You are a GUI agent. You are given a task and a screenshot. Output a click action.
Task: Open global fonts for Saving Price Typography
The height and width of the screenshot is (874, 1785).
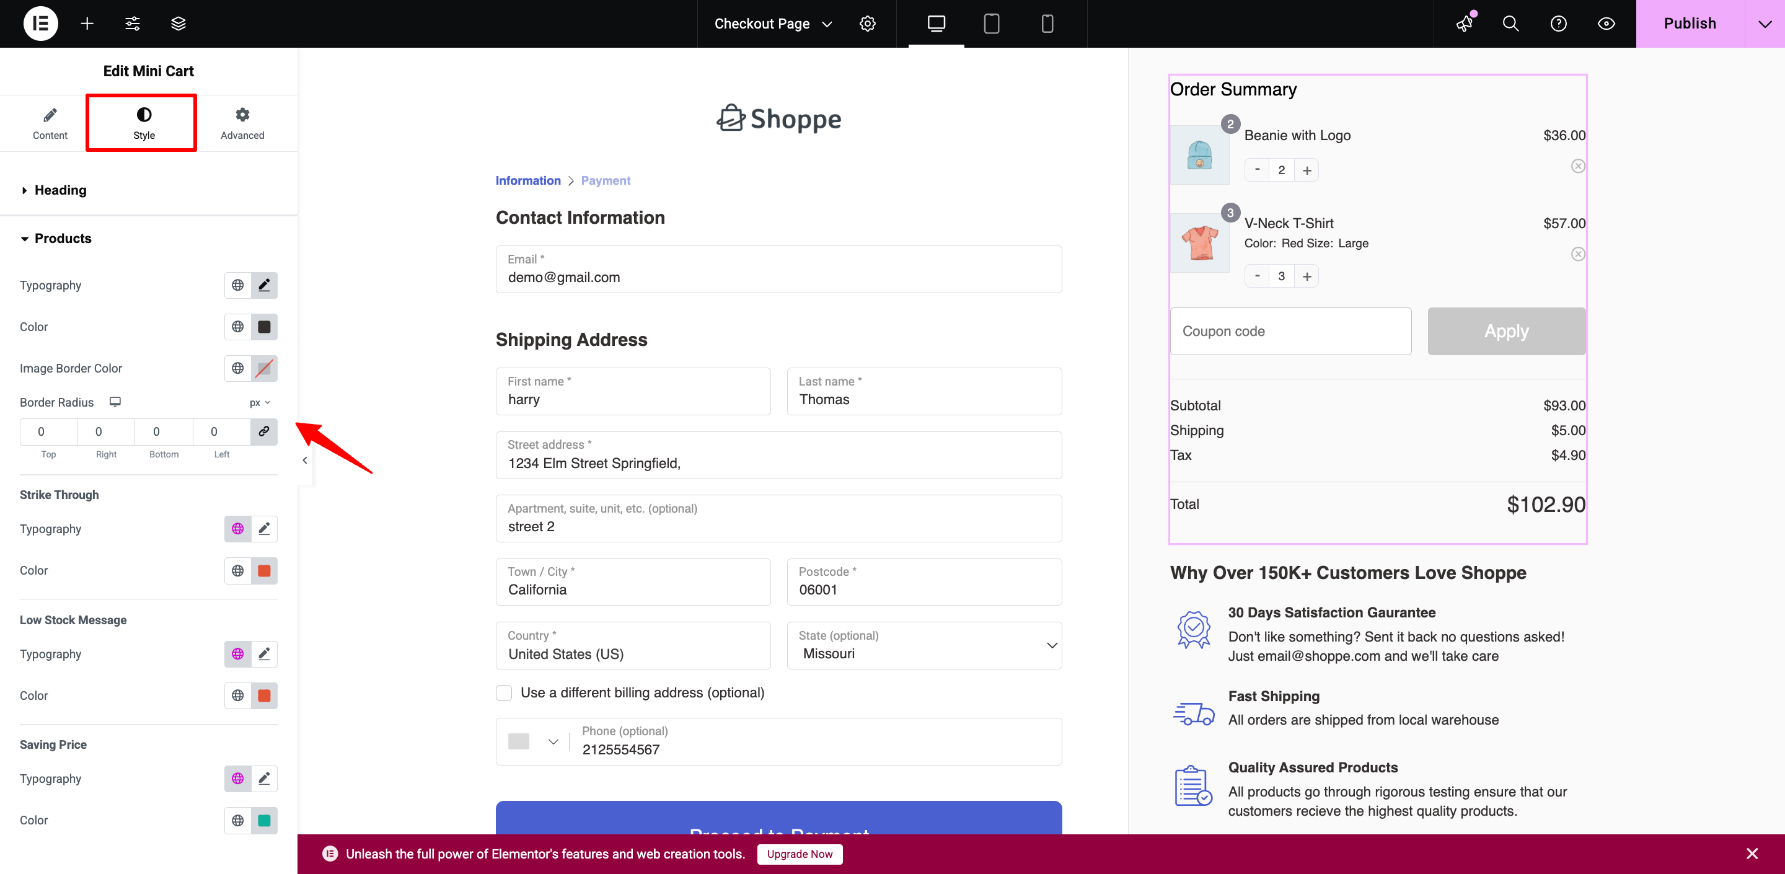pos(237,779)
